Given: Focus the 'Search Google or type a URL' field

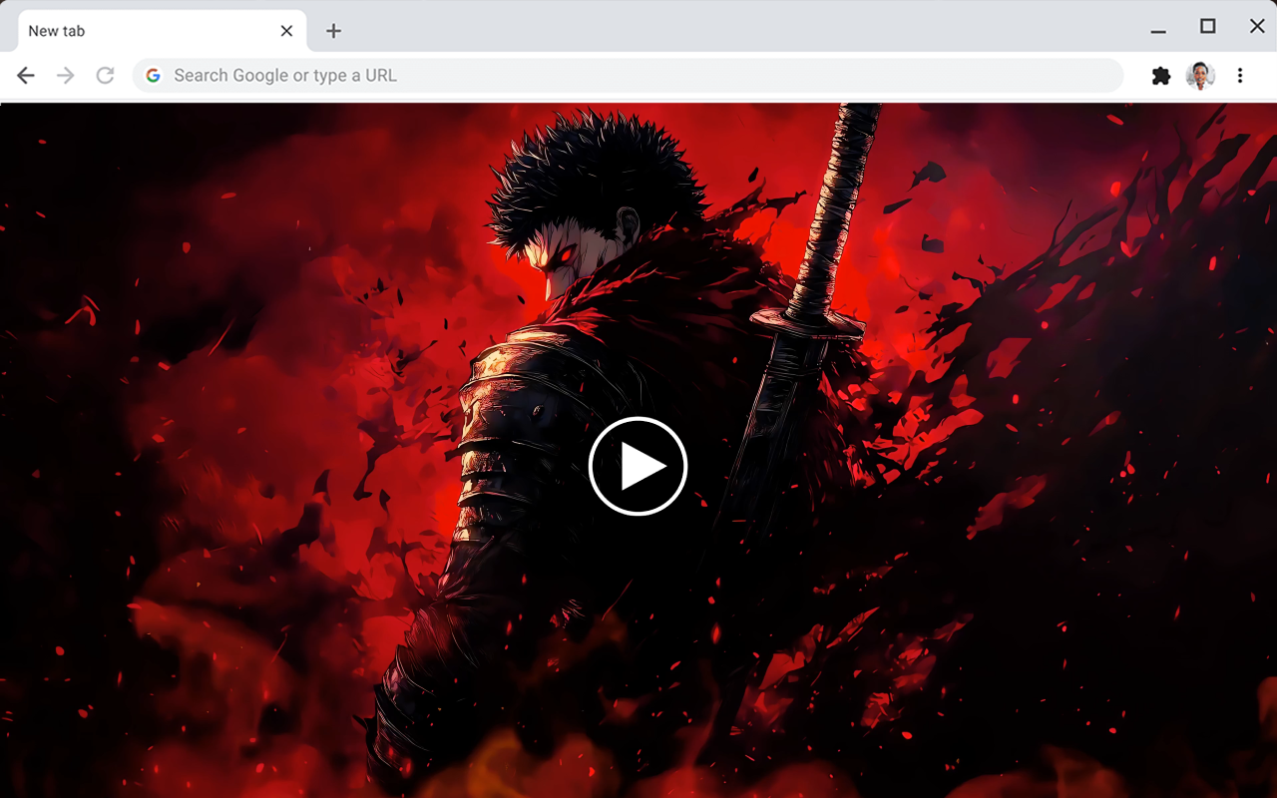Looking at the screenshot, I should (x=629, y=76).
